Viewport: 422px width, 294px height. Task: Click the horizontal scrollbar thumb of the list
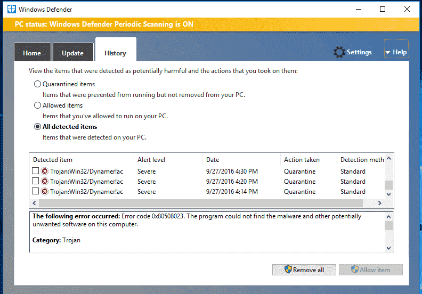pyautogui.click(x=201, y=203)
